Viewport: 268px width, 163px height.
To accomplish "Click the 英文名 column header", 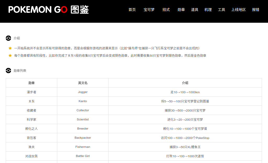I will (x=83, y=83).
